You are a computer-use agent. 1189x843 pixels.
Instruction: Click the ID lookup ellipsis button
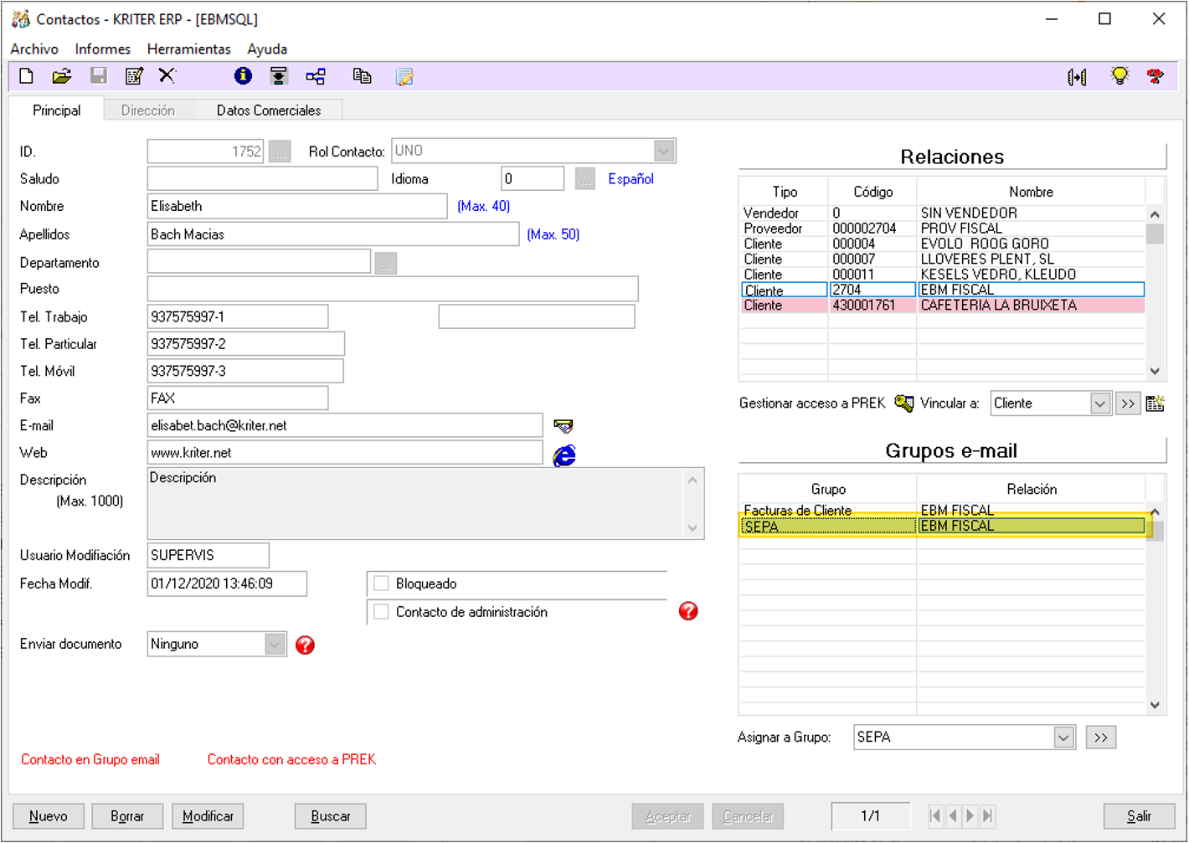(x=280, y=152)
